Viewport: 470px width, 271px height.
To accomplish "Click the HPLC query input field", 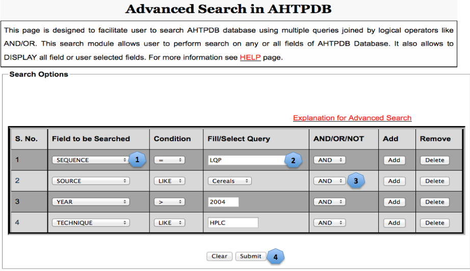I will pos(233,223).
